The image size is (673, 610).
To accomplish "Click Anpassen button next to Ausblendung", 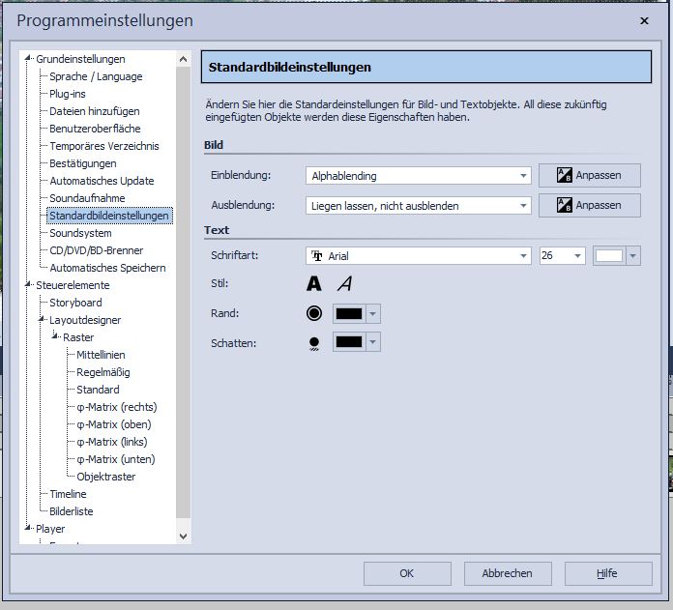I will [589, 205].
